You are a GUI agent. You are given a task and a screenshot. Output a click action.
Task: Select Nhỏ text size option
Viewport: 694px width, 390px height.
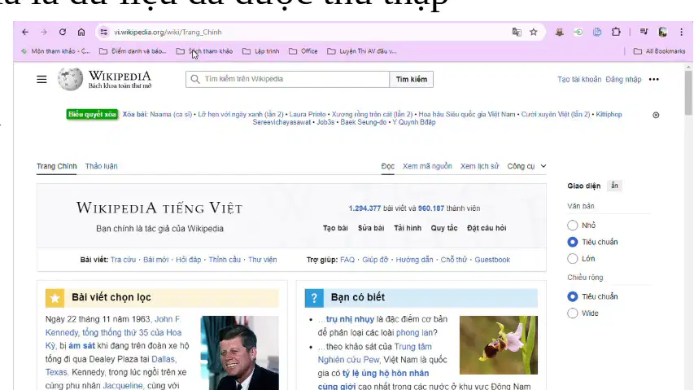[572, 226]
